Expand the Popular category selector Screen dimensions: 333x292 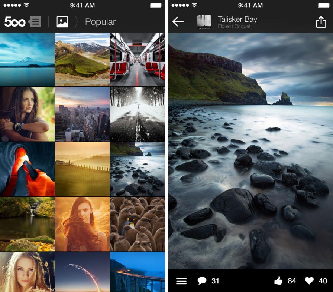(x=100, y=22)
